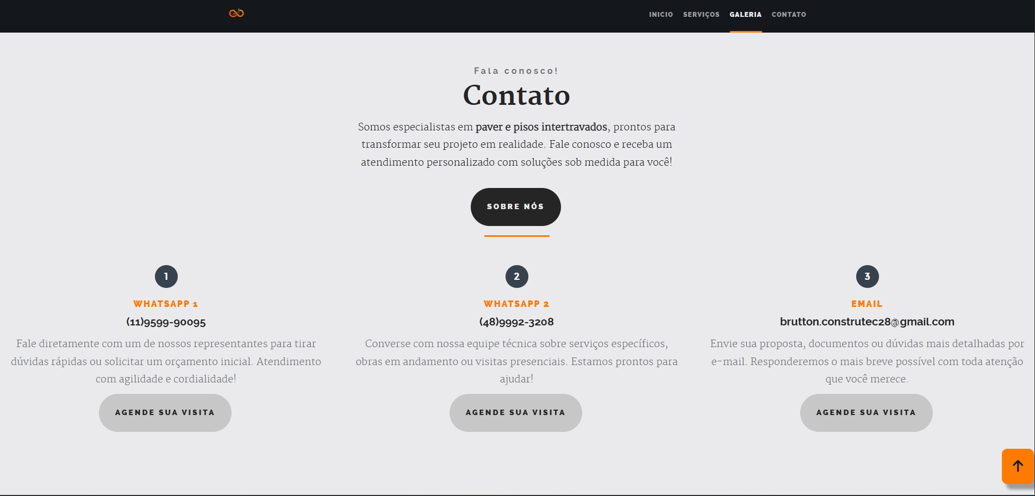The height and width of the screenshot is (496, 1035).
Task: Go to INICIO in the navigation bar
Action: (660, 15)
